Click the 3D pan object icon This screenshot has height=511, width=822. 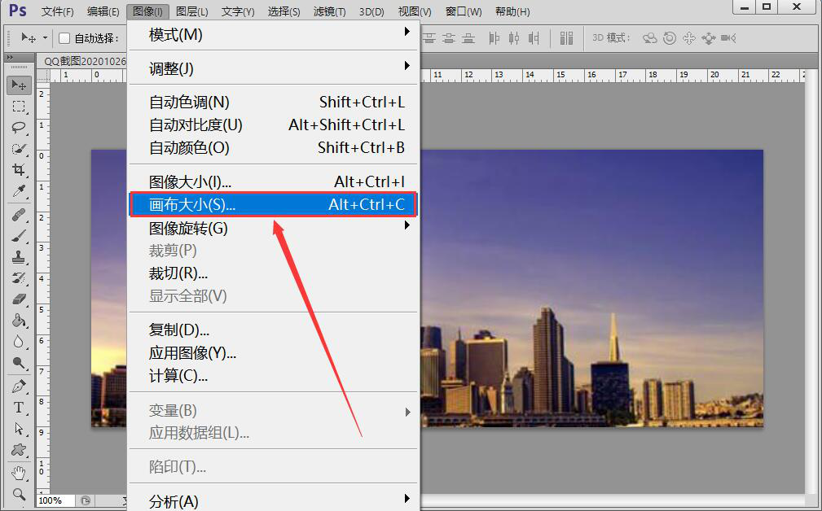tap(689, 37)
